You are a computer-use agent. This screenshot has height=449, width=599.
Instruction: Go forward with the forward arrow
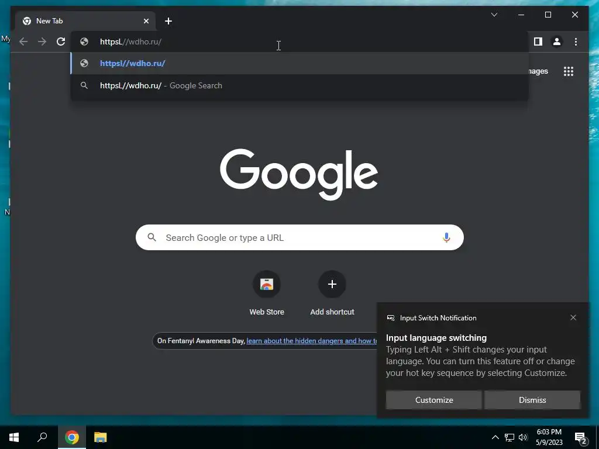coord(42,42)
